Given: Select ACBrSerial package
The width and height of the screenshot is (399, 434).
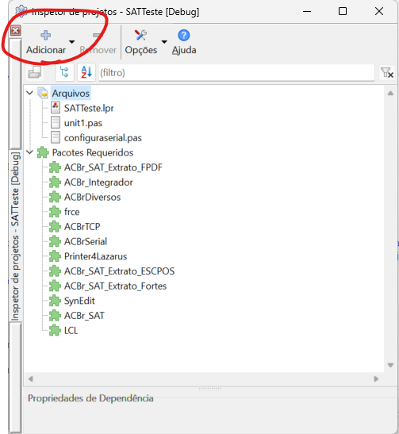Looking at the screenshot, I should tap(86, 242).
